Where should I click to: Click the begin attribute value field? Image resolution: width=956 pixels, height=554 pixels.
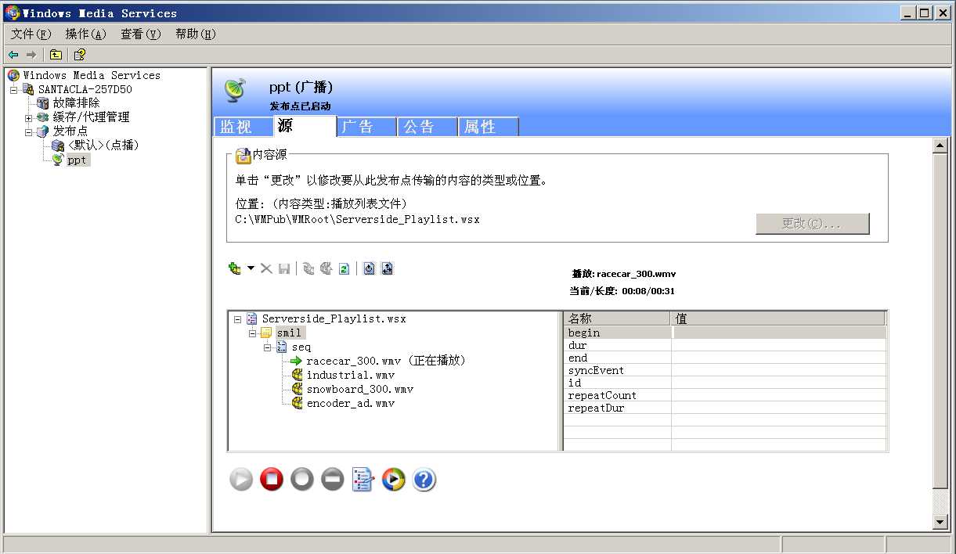pyautogui.click(x=778, y=333)
